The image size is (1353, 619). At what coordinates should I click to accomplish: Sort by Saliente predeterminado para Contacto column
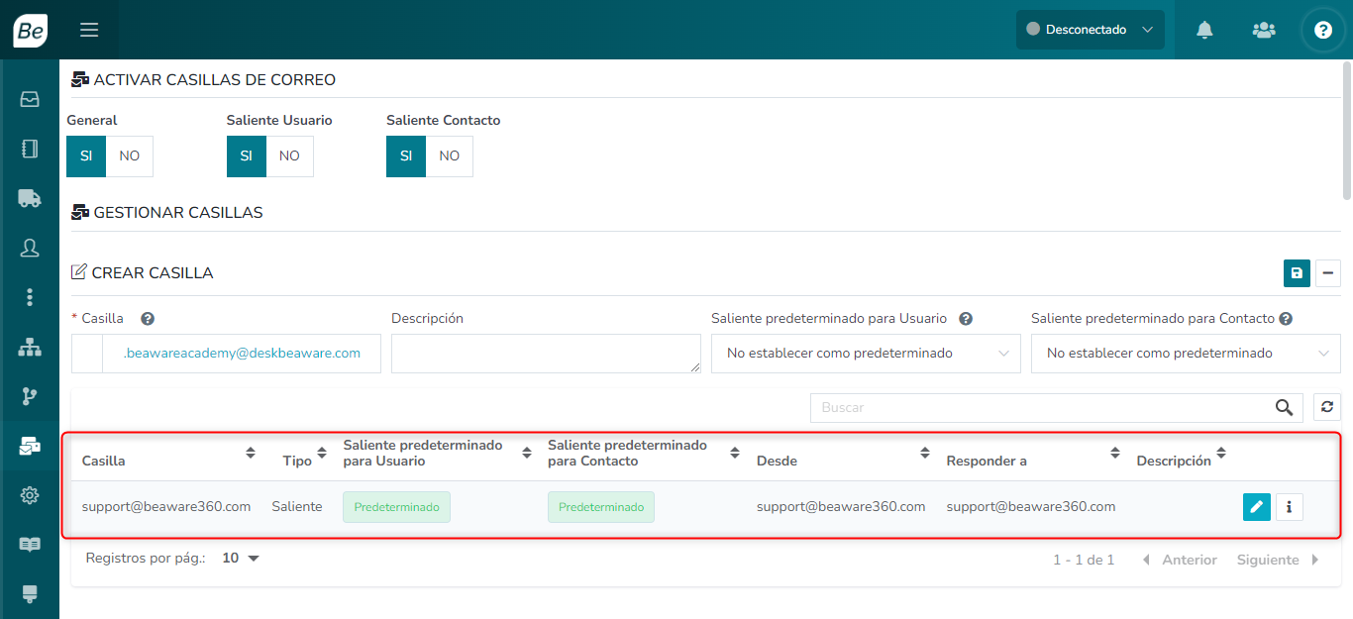click(x=735, y=454)
